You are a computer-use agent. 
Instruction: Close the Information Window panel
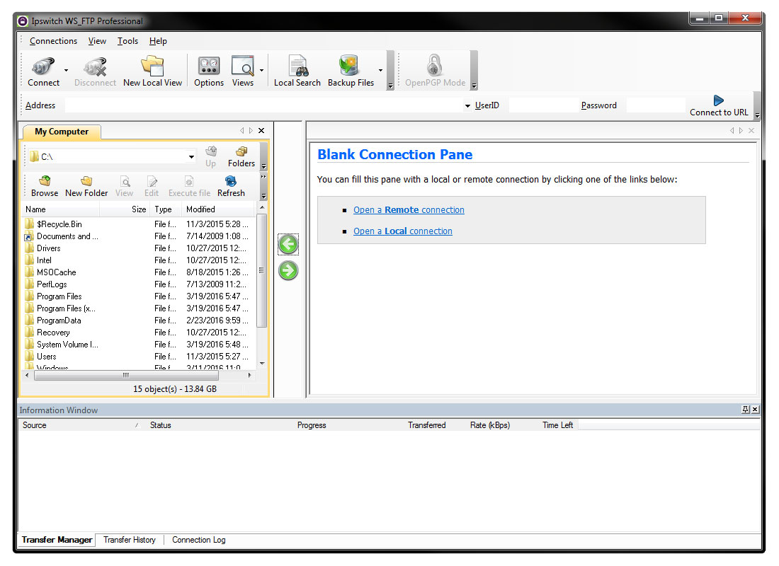[755, 410]
